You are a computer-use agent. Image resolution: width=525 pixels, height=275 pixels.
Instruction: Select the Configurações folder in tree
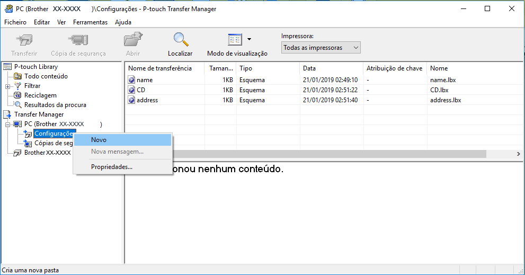(x=54, y=134)
